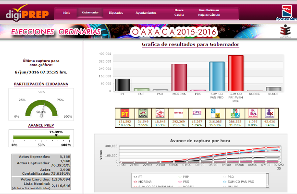Select the unregistered candidates icon

click(253, 113)
